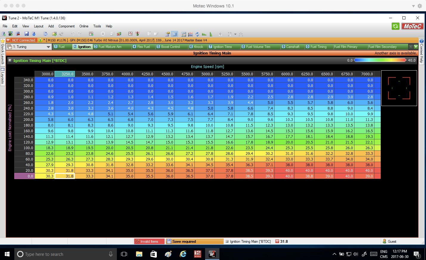The image size is (426, 260).
Task: Toggle the highlighted table view toolbar button
Action: click(175, 34)
